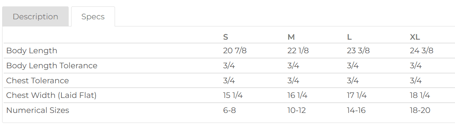Click the L size column header
This screenshot has width=455, height=129.
(349, 37)
